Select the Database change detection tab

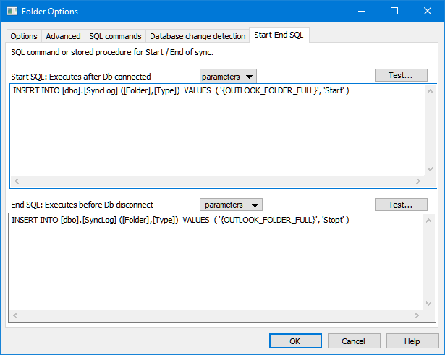point(198,36)
